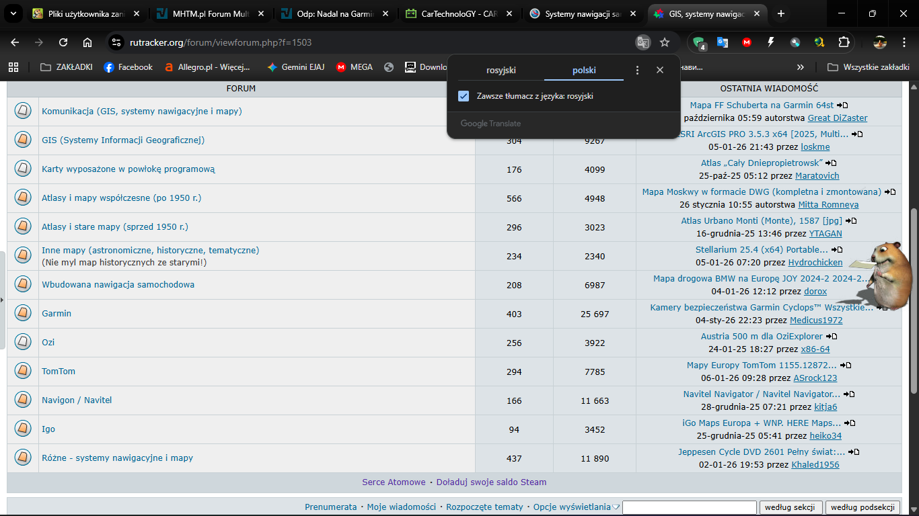Click the Facebook bookmark icon
This screenshot has height=516, width=919.
[109, 67]
